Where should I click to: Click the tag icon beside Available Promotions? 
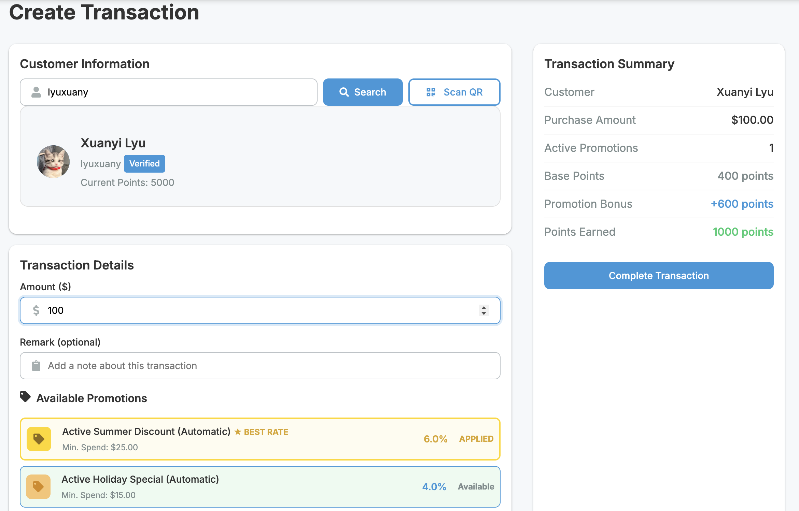[x=25, y=397]
